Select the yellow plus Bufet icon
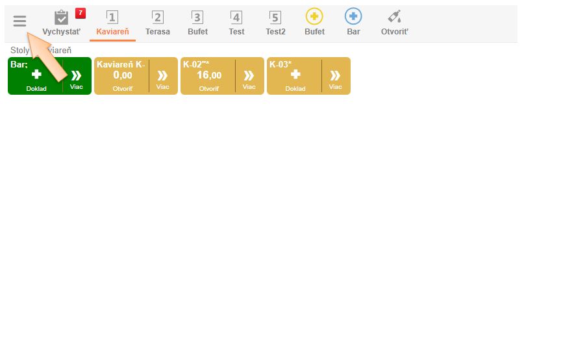Screen dimensions: 561x353 [x=314, y=18]
